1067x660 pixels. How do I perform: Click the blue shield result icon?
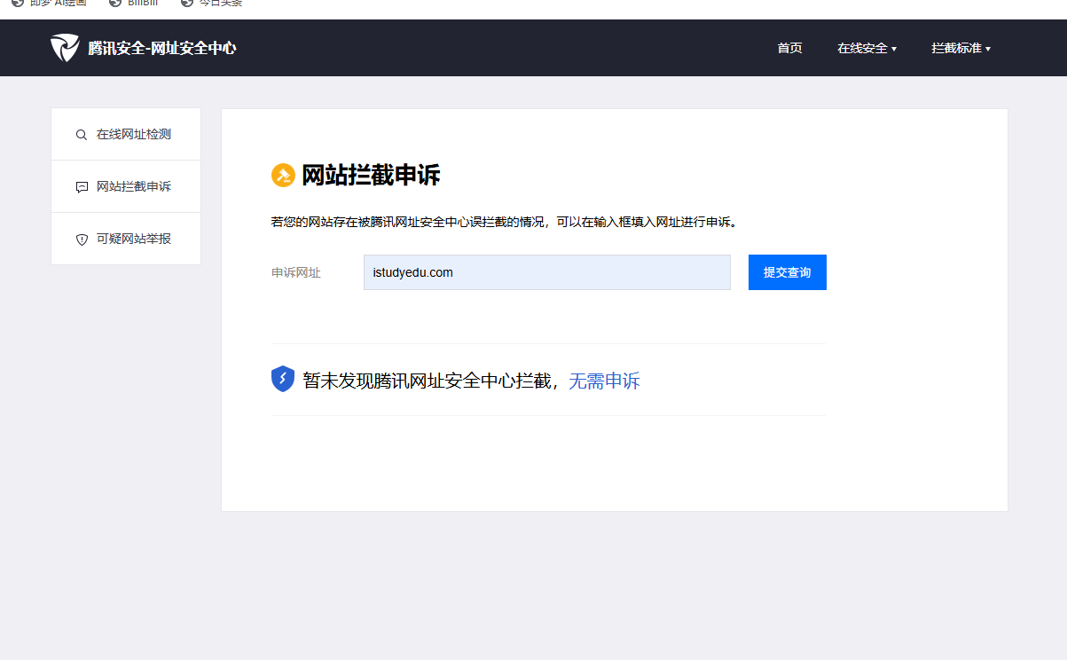coord(283,379)
